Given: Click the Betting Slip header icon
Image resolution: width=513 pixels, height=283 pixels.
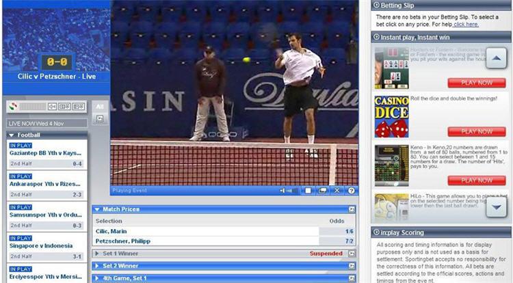Looking at the screenshot, I should coord(376,5).
